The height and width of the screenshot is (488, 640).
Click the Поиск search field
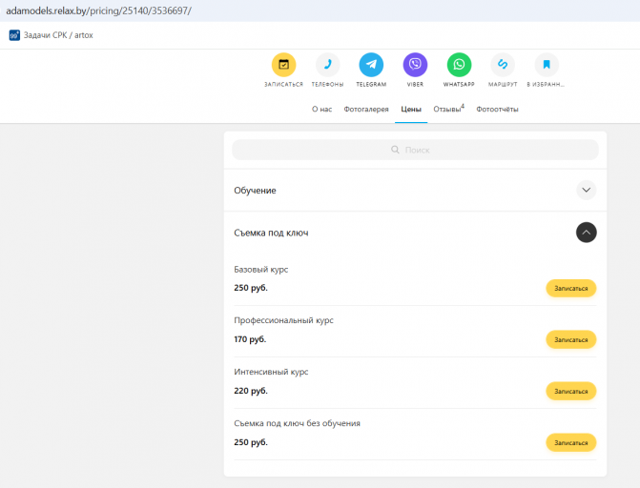coord(415,150)
